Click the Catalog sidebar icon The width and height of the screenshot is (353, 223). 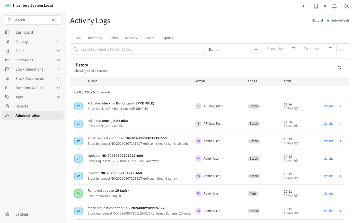pos(7,42)
